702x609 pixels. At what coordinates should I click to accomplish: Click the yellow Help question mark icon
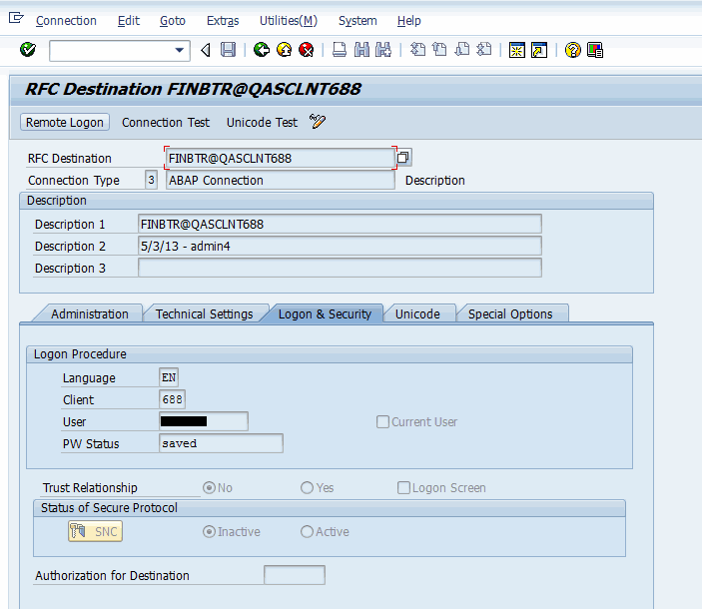click(572, 50)
